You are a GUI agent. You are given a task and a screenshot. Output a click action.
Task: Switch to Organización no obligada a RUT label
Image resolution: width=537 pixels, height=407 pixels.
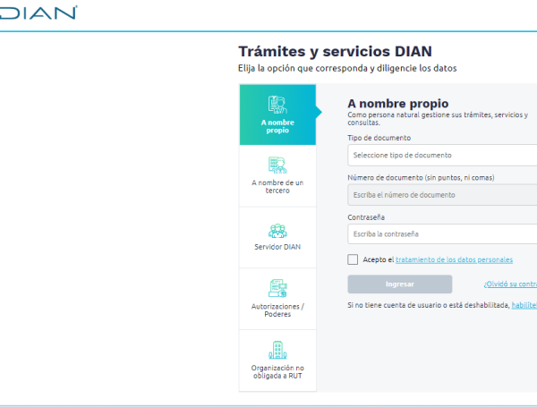[x=277, y=372]
